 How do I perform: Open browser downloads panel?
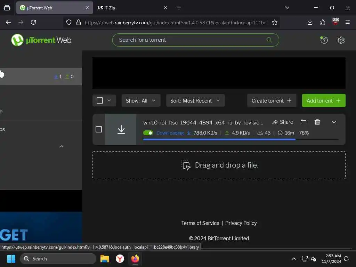(x=310, y=22)
